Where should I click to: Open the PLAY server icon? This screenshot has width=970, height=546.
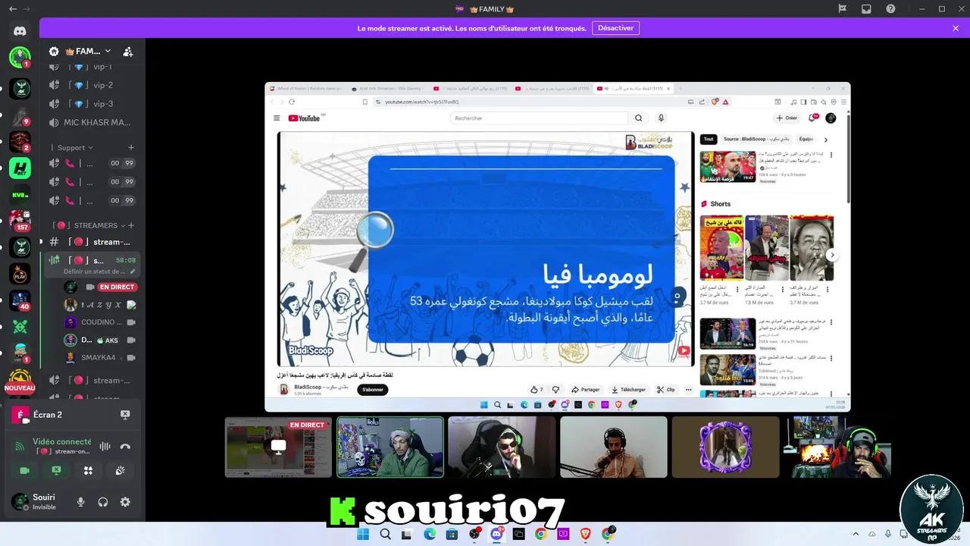[20, 274]
